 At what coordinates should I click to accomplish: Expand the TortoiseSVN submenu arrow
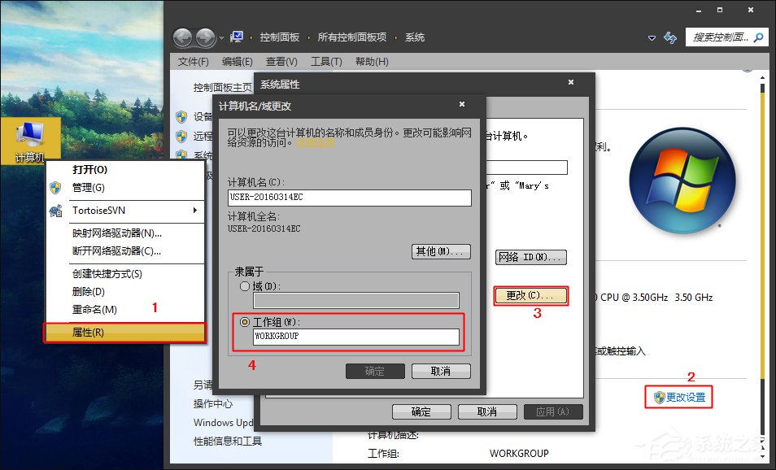[x=195, y=210]
